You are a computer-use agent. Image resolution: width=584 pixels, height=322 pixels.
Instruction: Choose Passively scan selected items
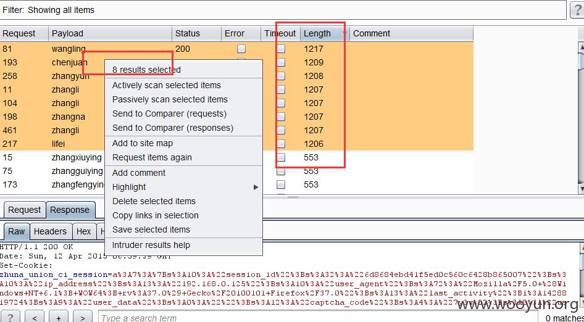183,99
